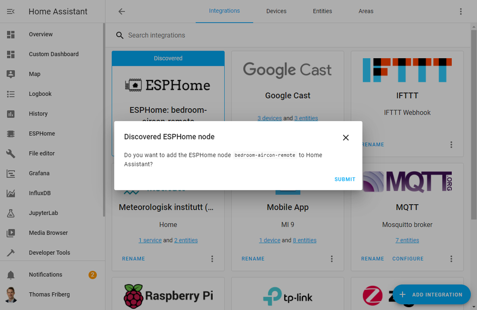Open Mobile App 1 device link

pos(270,240)
